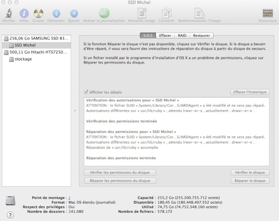The width and height of the screenshot is (279, 221).
Task: Click the SAMSUNG SSD disk icon
Action: pos(6,38)
